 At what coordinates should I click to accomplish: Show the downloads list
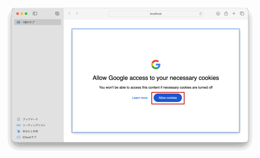point(218,14)
